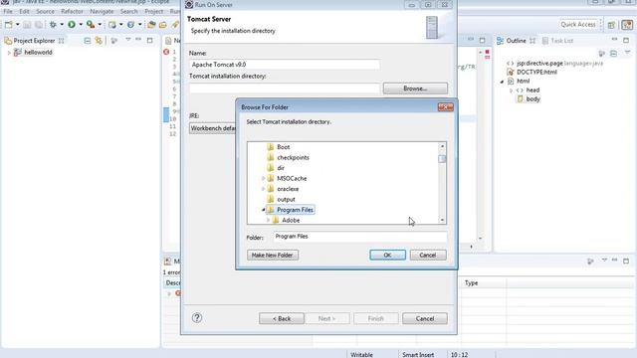Select the checkpoints folder
The width and height of the screenshot is (637, 358).
pos(293,157)
